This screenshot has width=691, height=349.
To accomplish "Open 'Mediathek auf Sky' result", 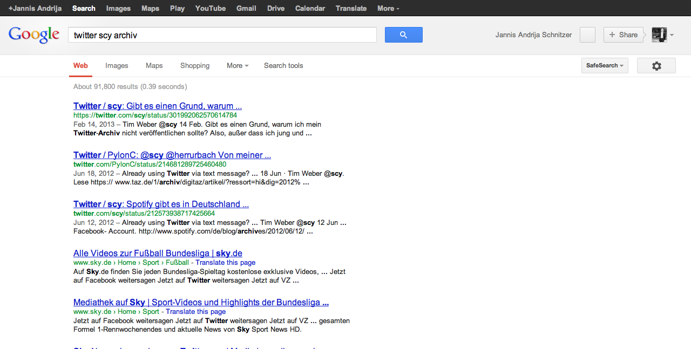I will tap(201, 302).
